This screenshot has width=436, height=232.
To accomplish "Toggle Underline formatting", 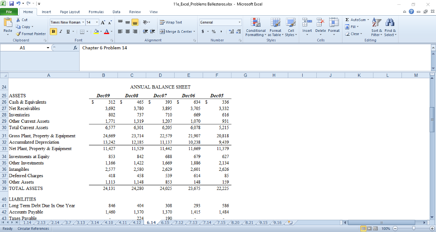I will [x=68, y=31].
